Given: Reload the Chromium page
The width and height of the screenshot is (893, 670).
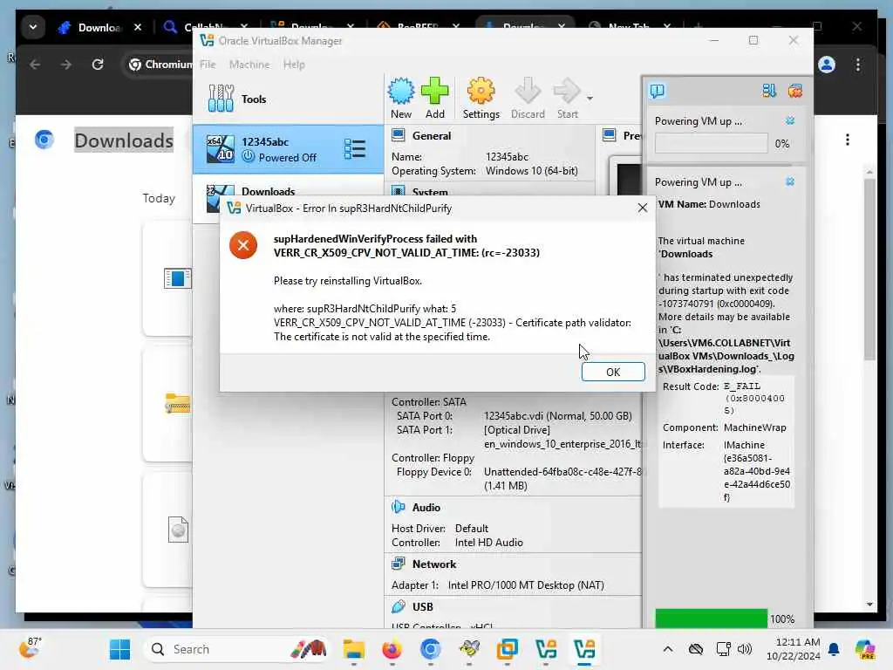Looking at the screenshot, I should click(98, 65).
